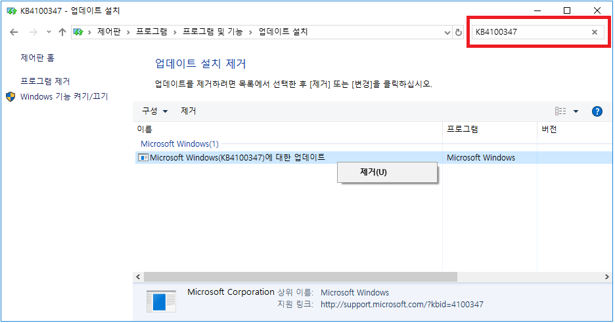
Task: Expand chevron after 프로그램 및 기능 breadcrumb
Action: (250, 32)
